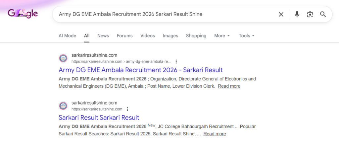Open the Tools dropdown

pos(246,36)
